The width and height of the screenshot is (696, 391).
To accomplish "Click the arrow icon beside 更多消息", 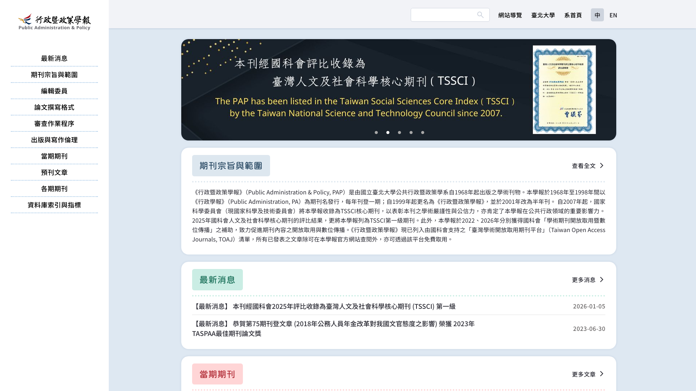I will (x=602, y=279).
